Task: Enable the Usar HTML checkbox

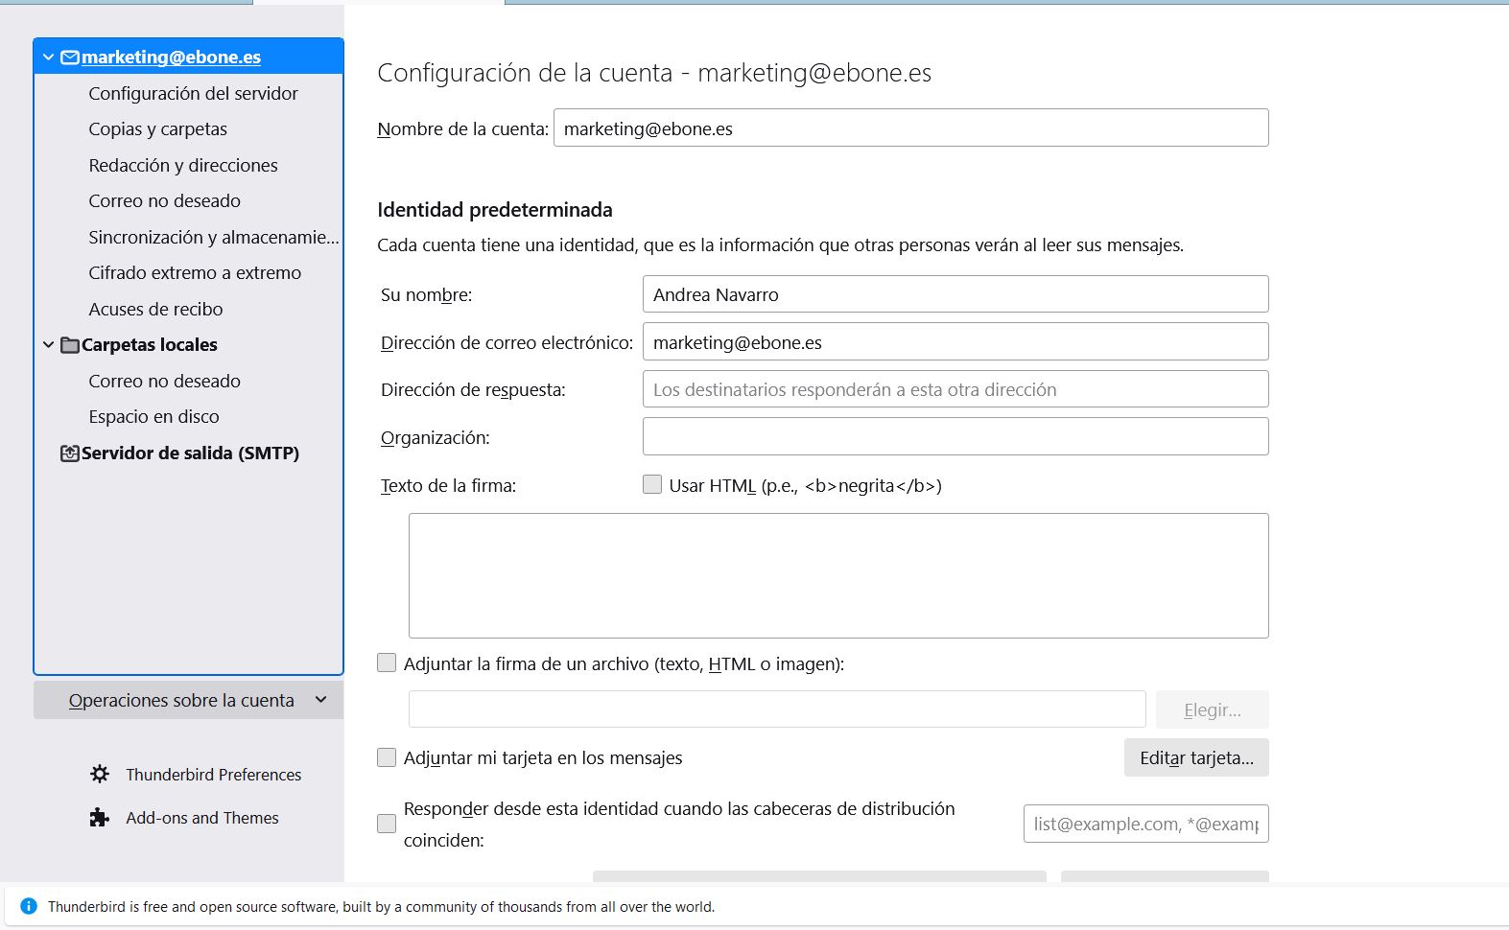Action: point(652,485)
